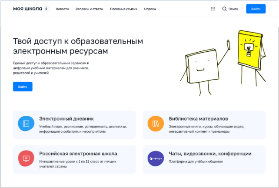
Task: Open the Новости menu item
Action: click(x=62, y=9)
